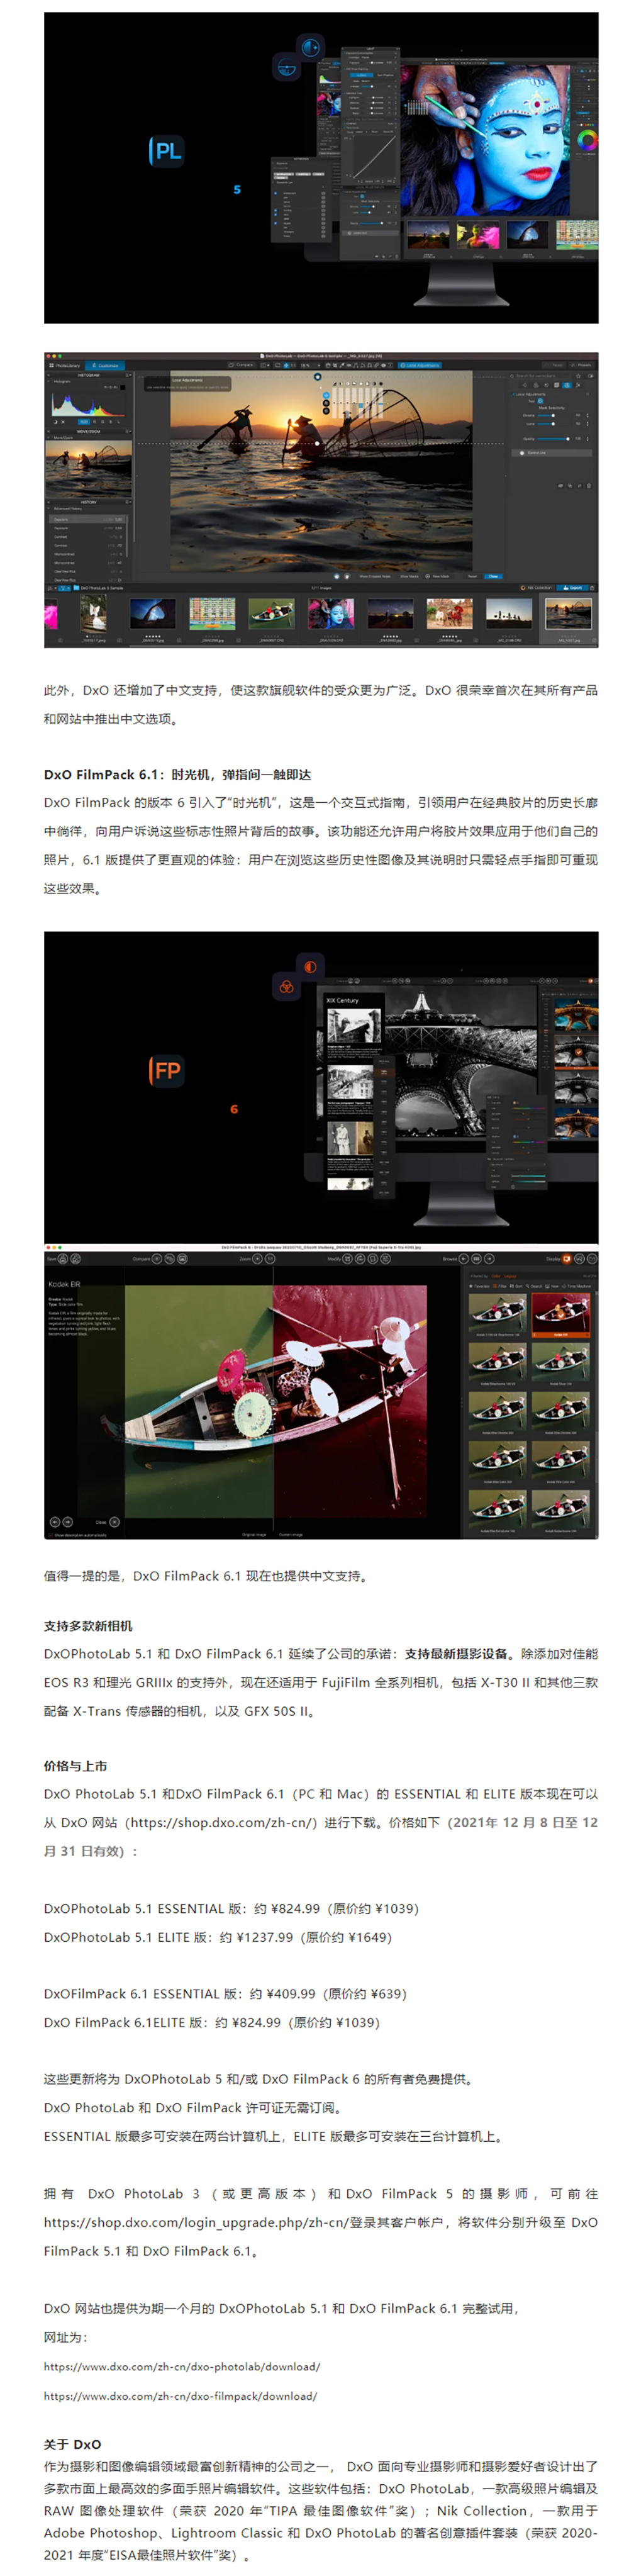Image resolution: width=629 pixels, height=2576 pixels.
Task: Select the highlighted last thumbnail in PhotoLab filmstrip
Action: (568, 613)
